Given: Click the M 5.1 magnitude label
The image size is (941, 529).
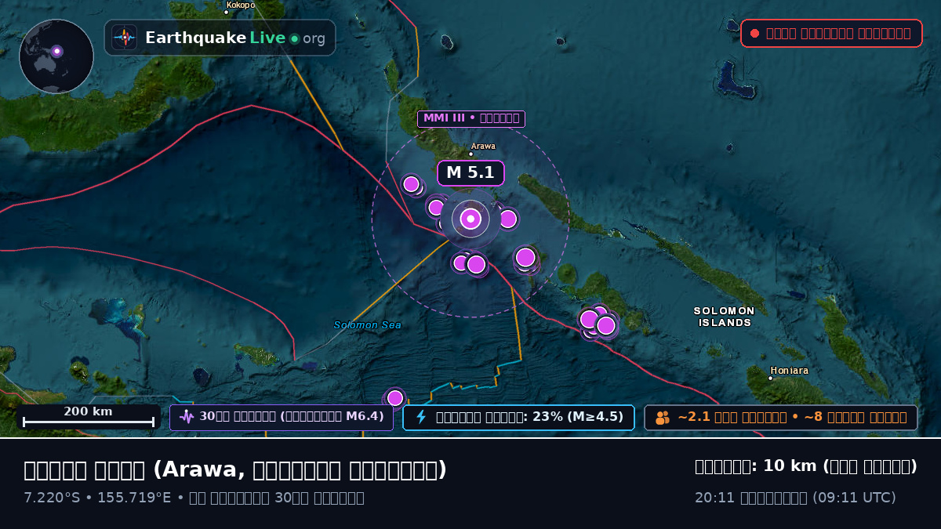Looking at the screenshot, I should (470, 173).
